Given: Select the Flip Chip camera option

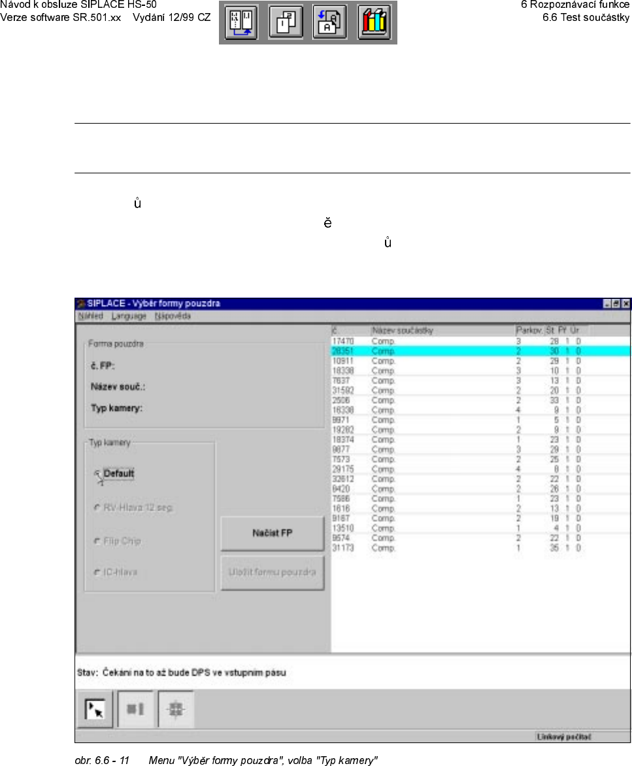Looking at the screenshot, I should pyautogui.click(x=117, y=541).
